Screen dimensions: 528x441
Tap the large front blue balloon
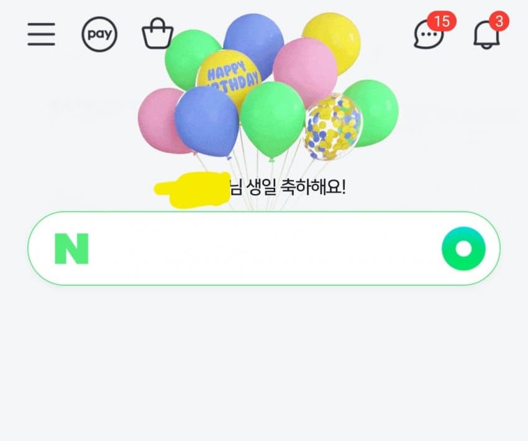pyautogui.click(x=207, y=121)
